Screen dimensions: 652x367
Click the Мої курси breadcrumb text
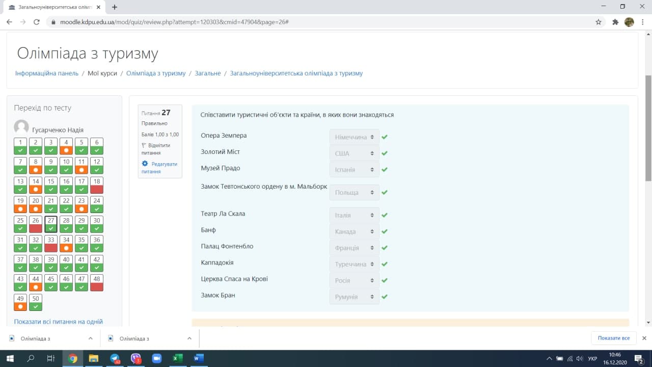tap(102, 73)
